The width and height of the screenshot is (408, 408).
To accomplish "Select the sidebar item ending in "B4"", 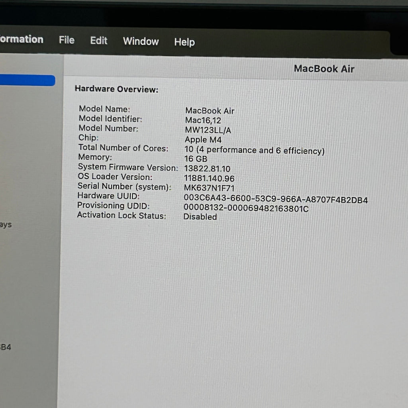I will coord(6,347).
